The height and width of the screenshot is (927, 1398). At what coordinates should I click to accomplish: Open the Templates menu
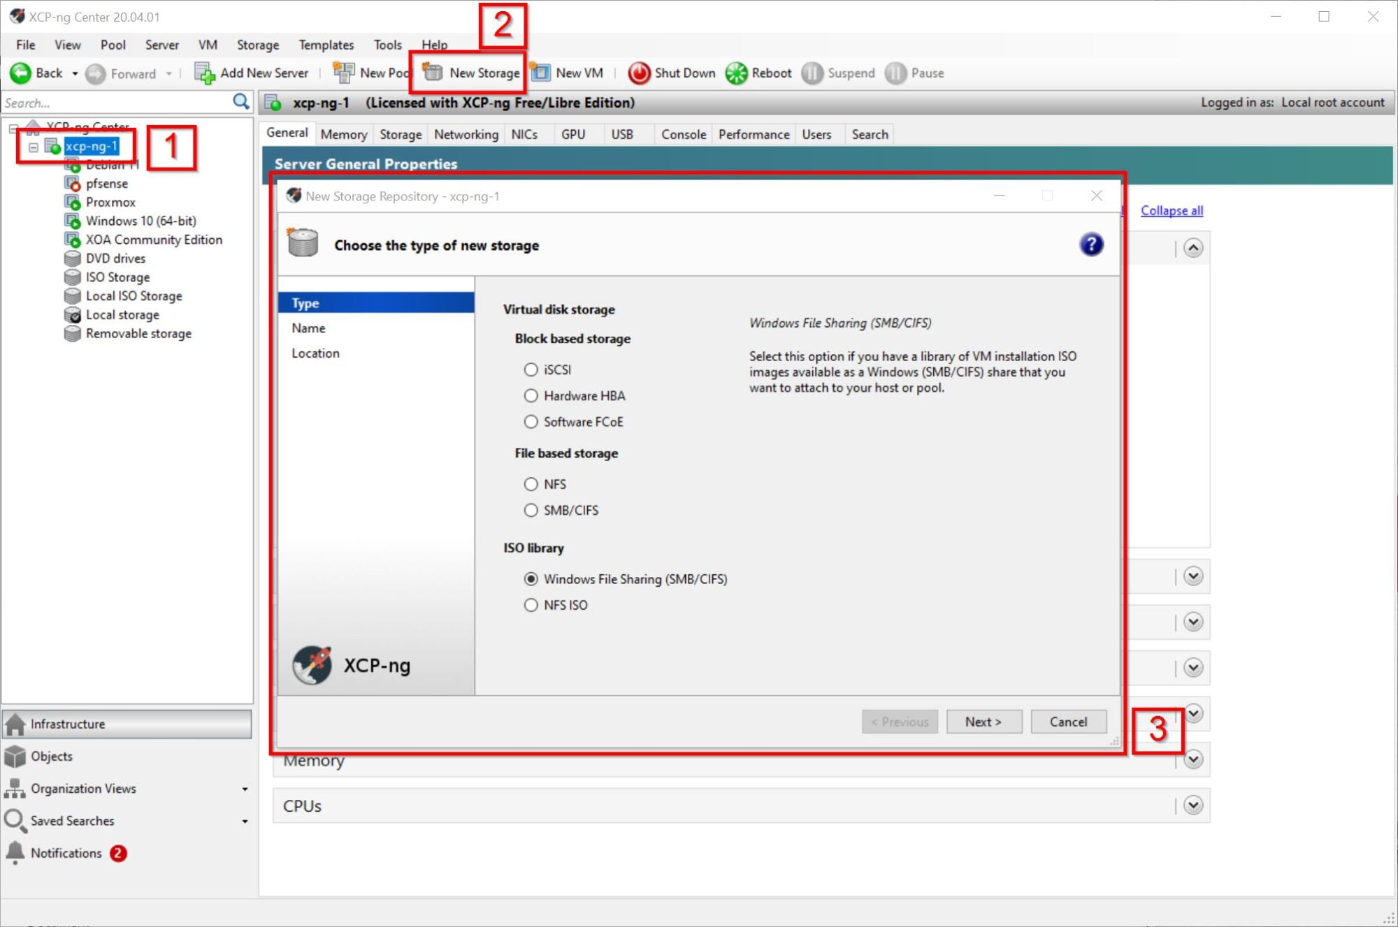pyautogui.click(x=326, y=45)
